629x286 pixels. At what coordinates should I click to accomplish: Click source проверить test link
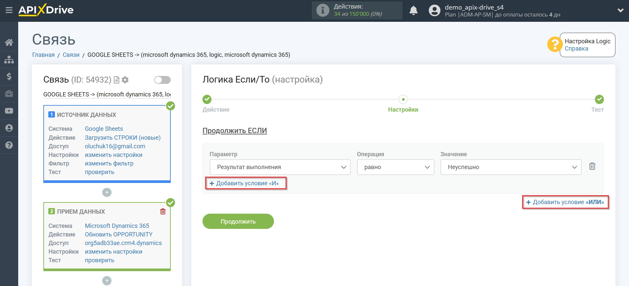tap(100, 172)
